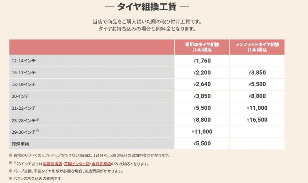
Task: Select the 15-17インチ row label
Action: click(x=24, y=72)
